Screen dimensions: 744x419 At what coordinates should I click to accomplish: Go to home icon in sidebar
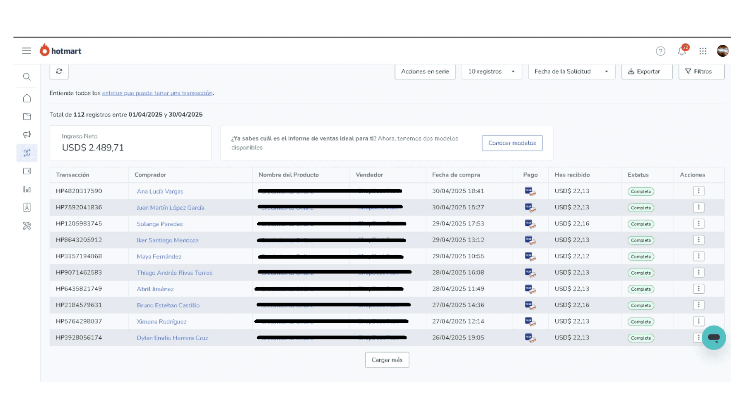(x=27, y=99)
